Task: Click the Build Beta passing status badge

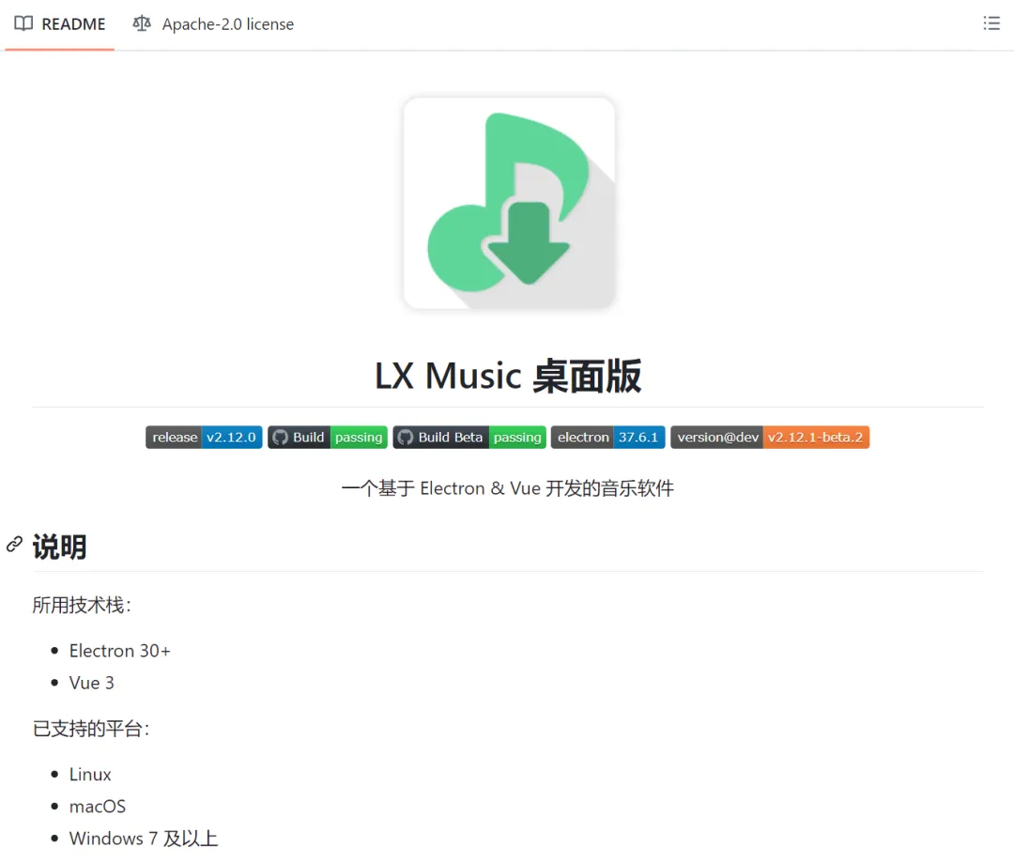Action: pos(469,438)
